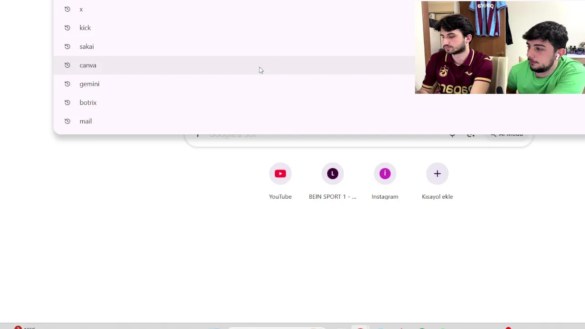This screenshot has width=585, height=329.
Task: Select the 'gemini' search suggestion
Action: (x=319, y=84)
